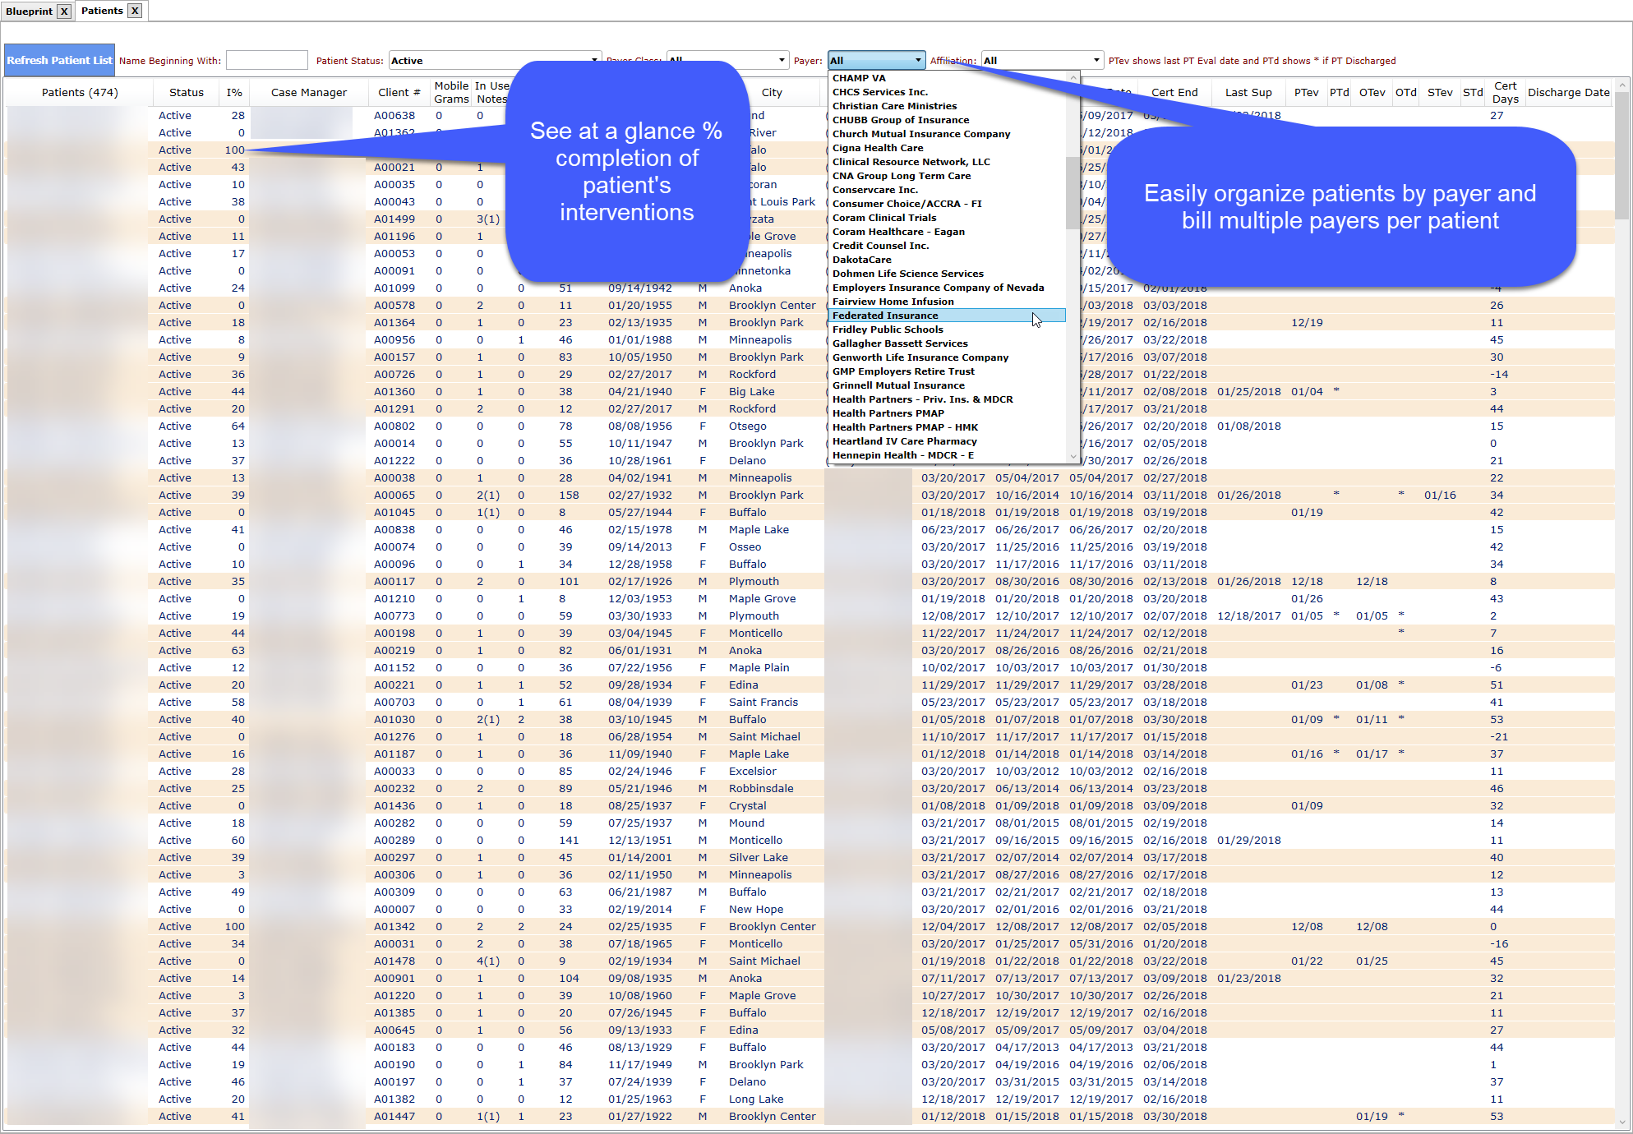The height and width of the screenshot is (1134, 1633).
Task: Click city cell Brooklyn Center for A00578
Action: click(x=772, y=306)
